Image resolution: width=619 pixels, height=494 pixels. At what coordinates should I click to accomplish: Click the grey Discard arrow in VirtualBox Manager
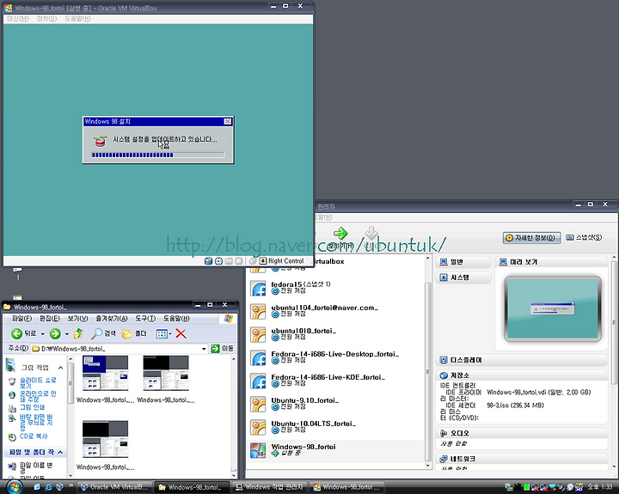click(371, 233)
